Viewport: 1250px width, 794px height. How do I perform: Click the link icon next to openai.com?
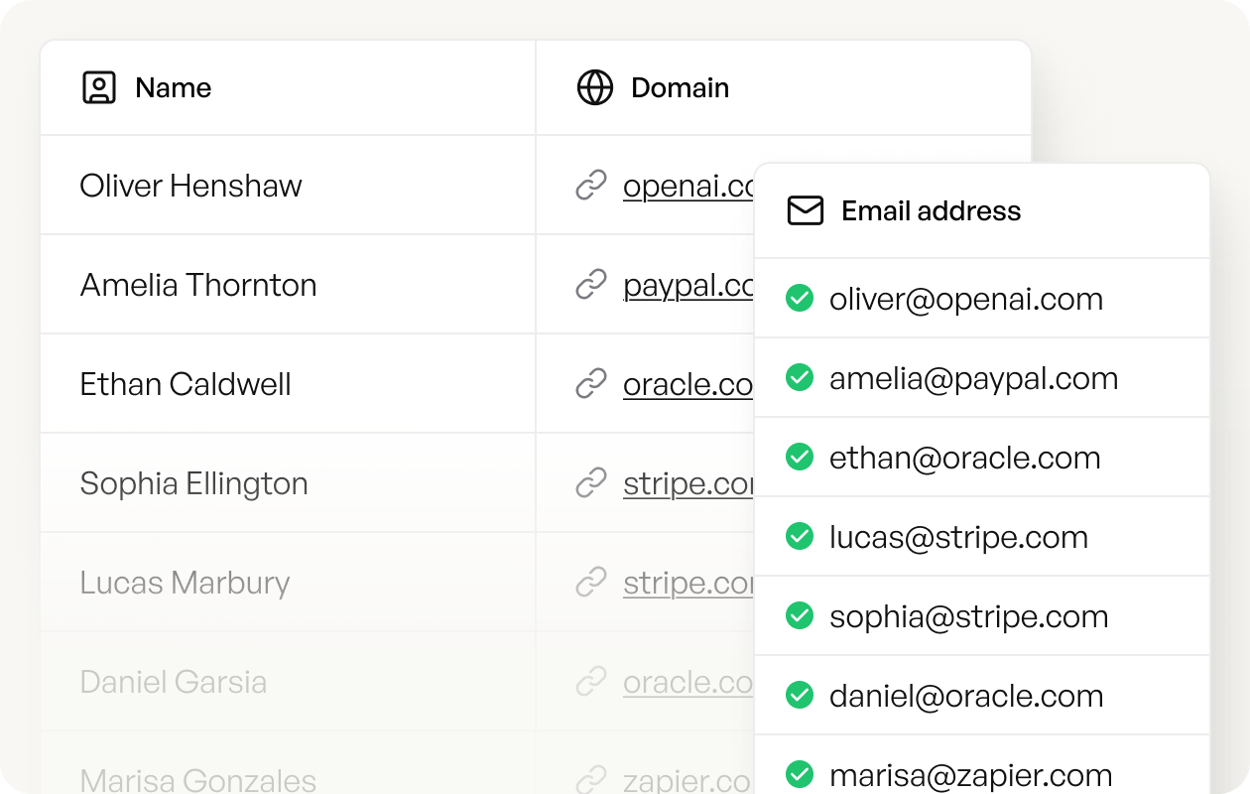coord(591,186)
